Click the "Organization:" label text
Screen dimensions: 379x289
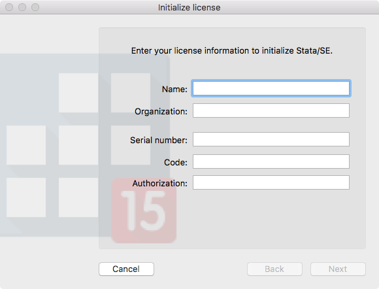161,112
